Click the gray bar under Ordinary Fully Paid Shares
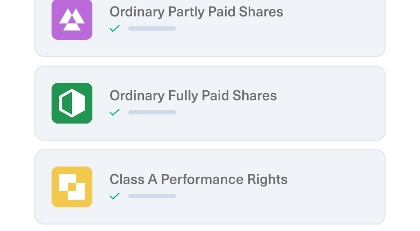Image resolution: width=420 pixels, height=231 pixels. pyautogui.click(x=152, y=112)
